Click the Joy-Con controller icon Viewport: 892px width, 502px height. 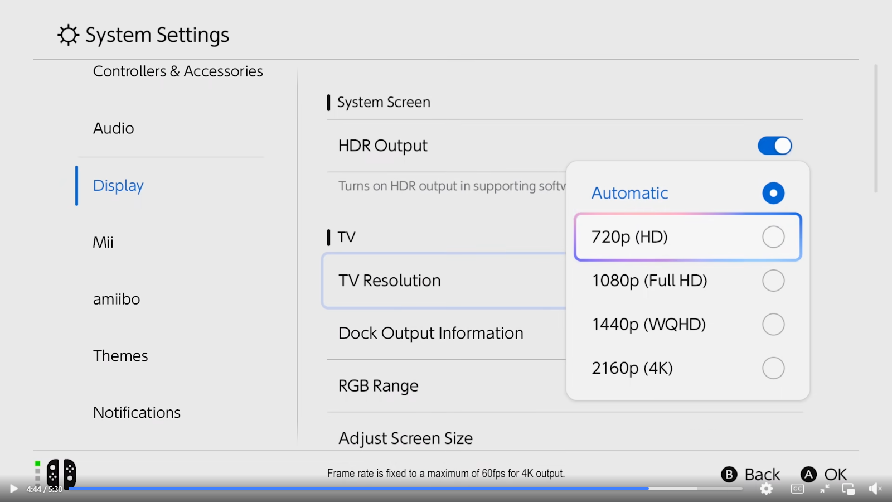(61, 474)
